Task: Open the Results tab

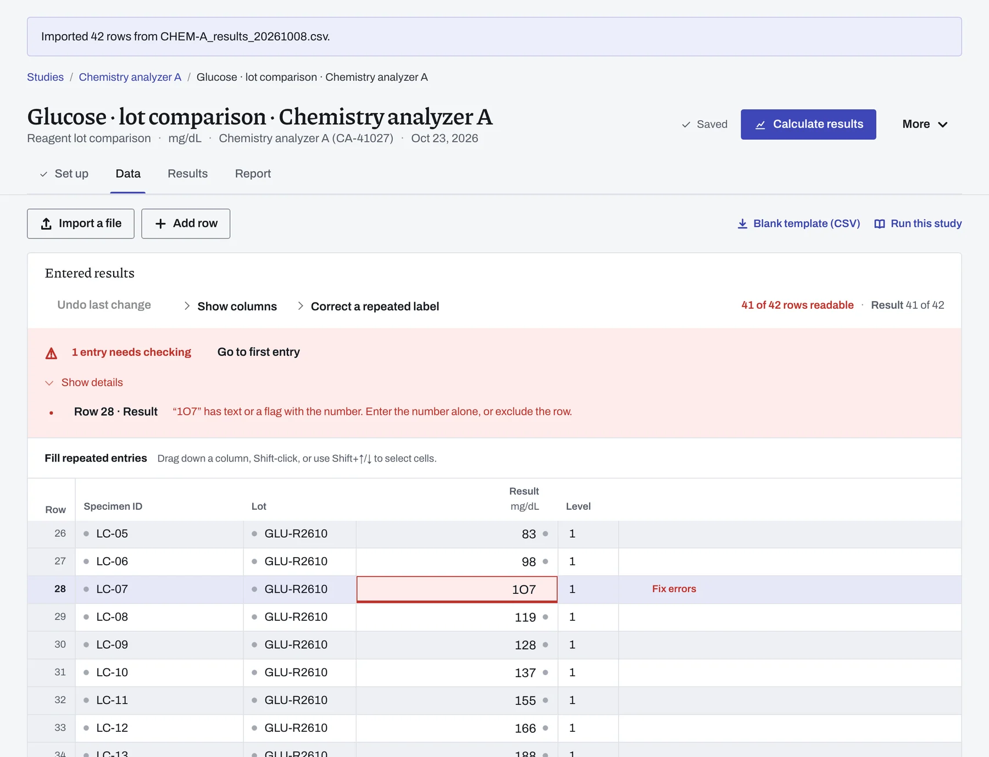Action: (x=187, y=174)
